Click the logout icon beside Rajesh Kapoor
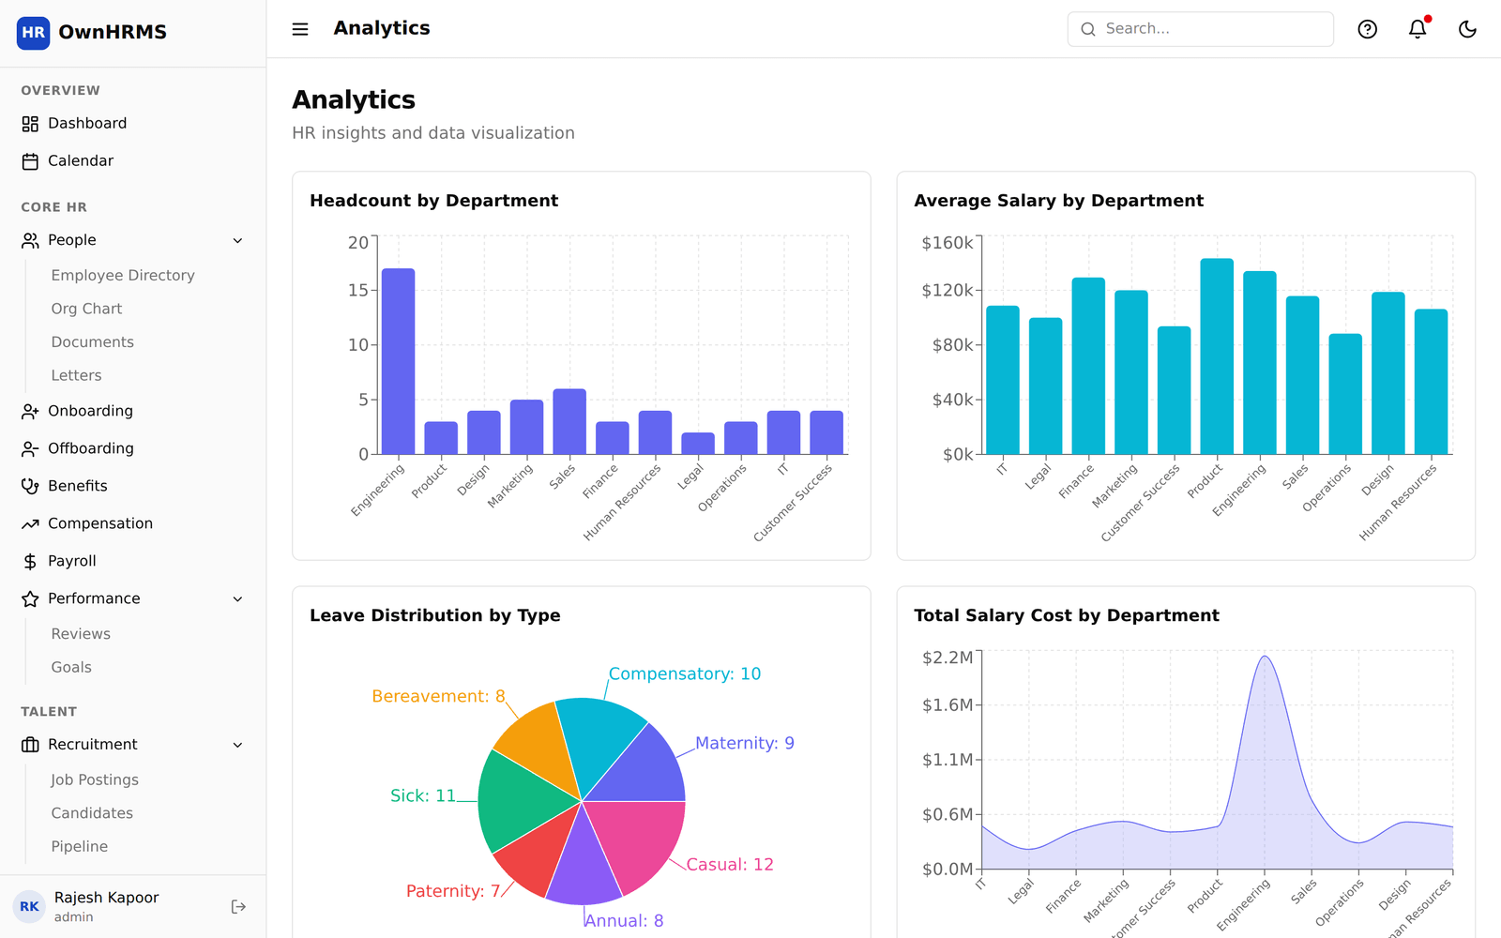Image resolution: width=1501 pixels, height=938 pixels. coord(238,907)
